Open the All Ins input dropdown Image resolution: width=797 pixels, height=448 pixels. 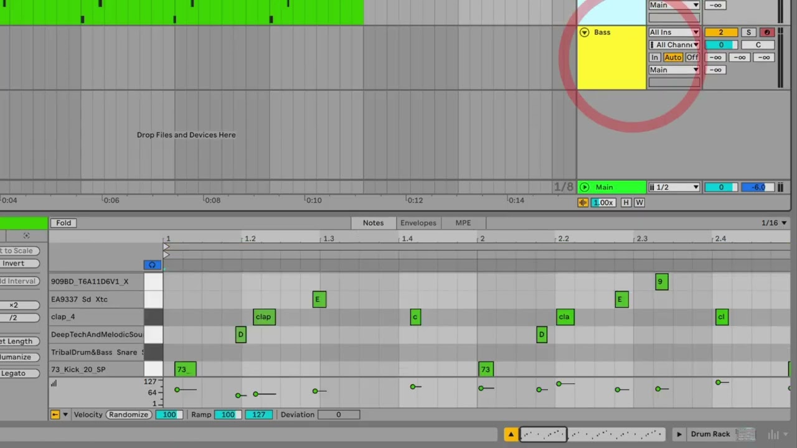click(674, 32)
